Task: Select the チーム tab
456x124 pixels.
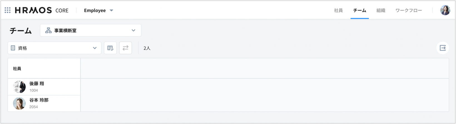Action: click(360, 11)
